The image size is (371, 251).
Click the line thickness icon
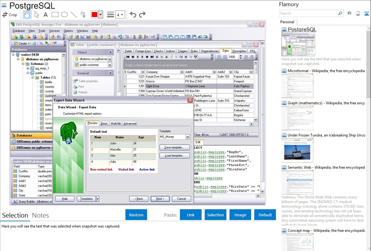111,15
